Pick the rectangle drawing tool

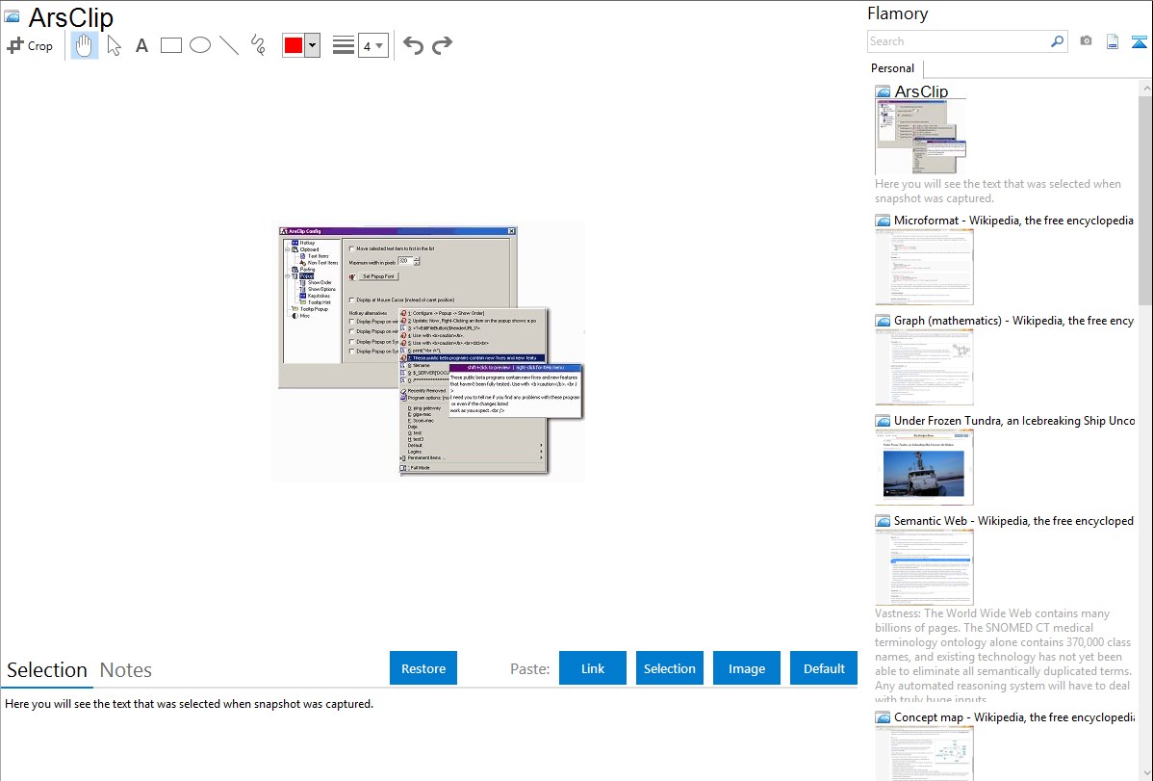click(170, 45)
